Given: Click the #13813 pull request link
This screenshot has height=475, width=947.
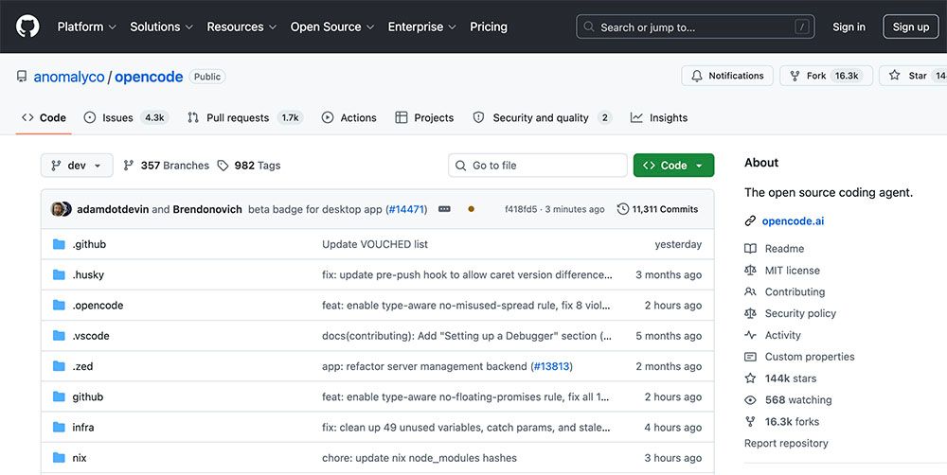Looking at the screenshot, I should [551, 366].
